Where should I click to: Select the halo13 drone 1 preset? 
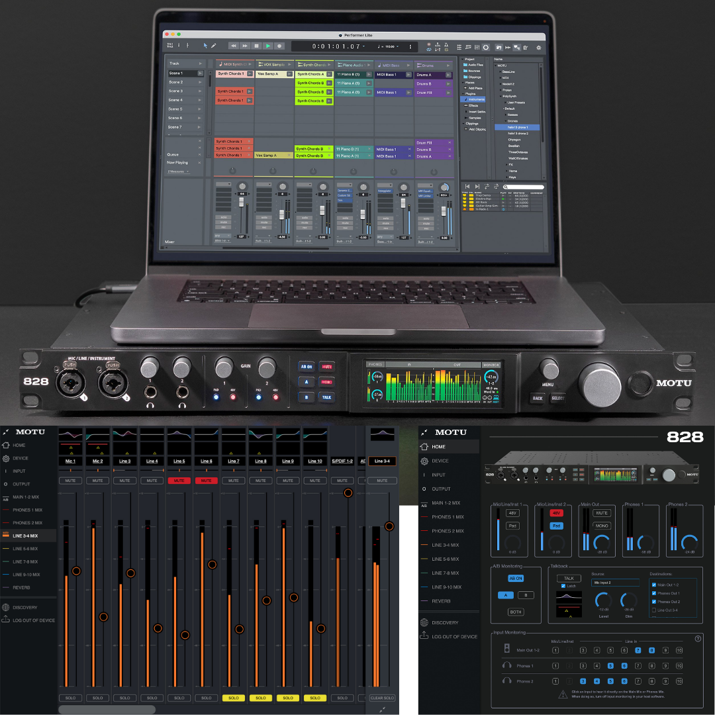click(x=518, y=127)
